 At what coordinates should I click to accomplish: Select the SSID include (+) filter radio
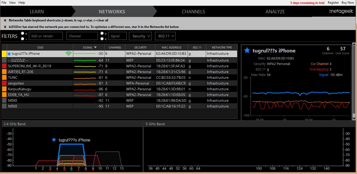click(x=22, y=33)
